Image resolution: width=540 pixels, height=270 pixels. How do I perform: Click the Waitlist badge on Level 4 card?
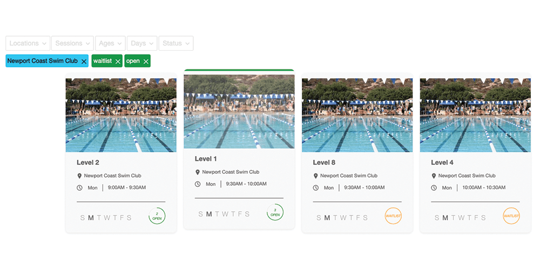click(x=511, y=216)
